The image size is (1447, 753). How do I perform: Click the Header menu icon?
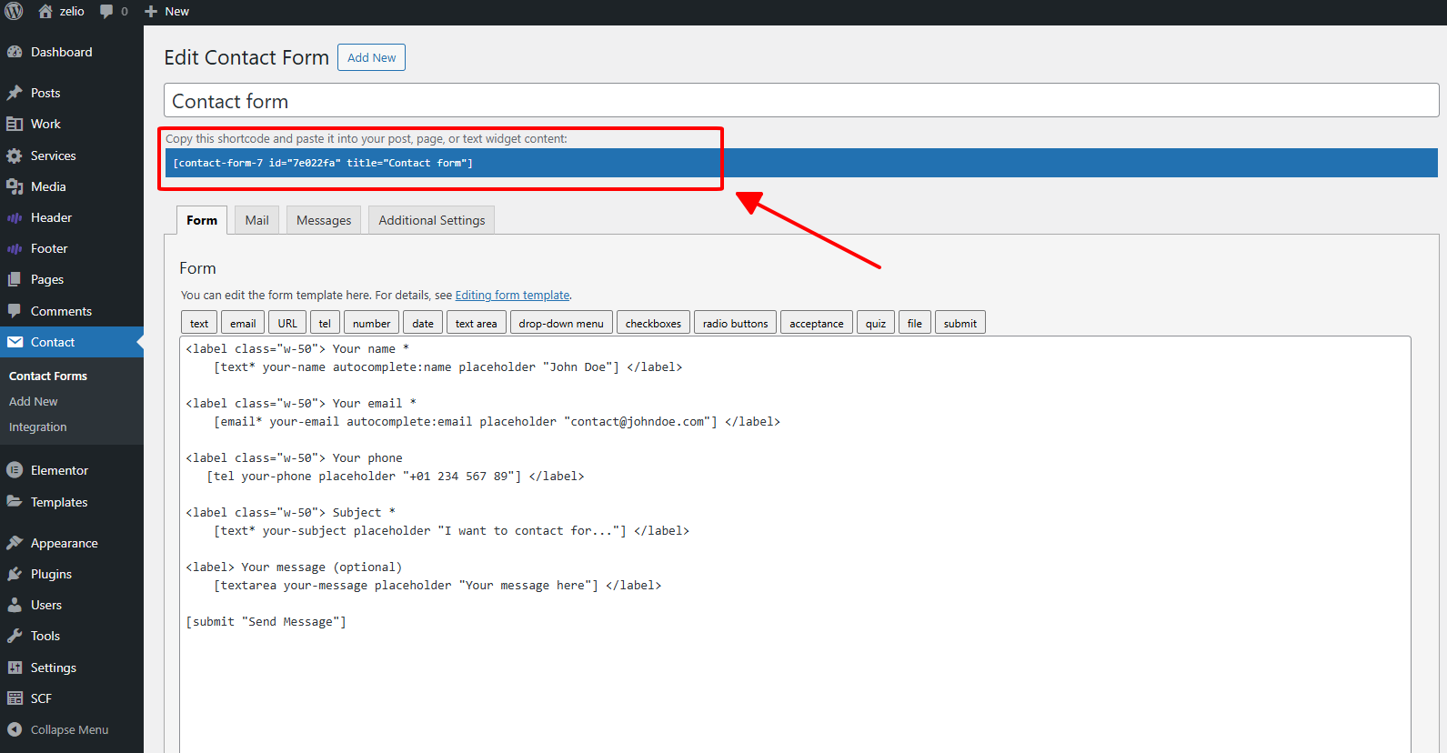pyautogui.click(x=15, y=217)
